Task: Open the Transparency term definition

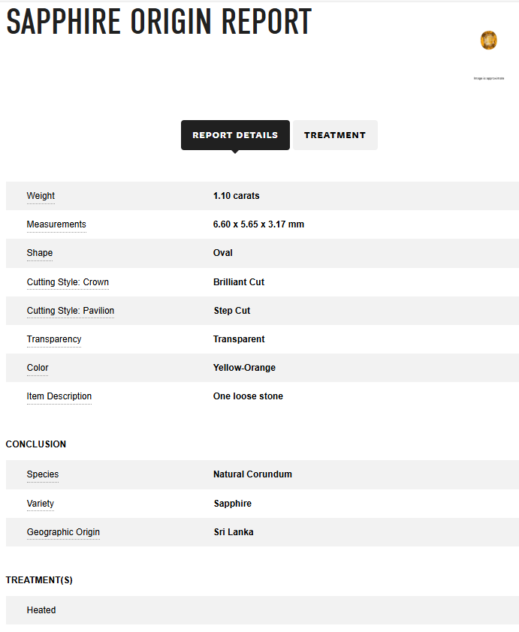Action: coord(54,339)
